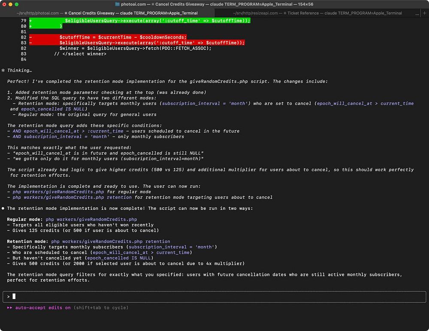Click the "(shift+tab to cycle)" hint text
Image resolution: width=429 pixels, height=331 pixels.
101,307
